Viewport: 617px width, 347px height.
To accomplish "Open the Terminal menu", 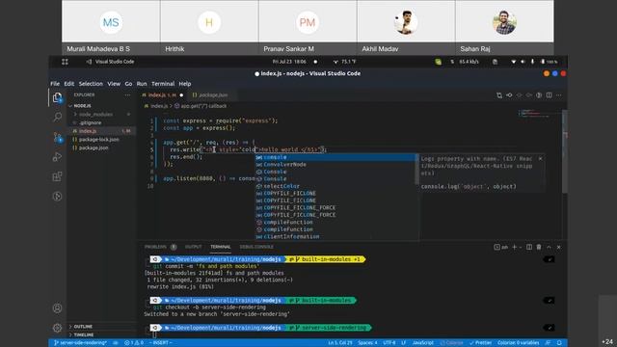I will click(x=163, y=84).
